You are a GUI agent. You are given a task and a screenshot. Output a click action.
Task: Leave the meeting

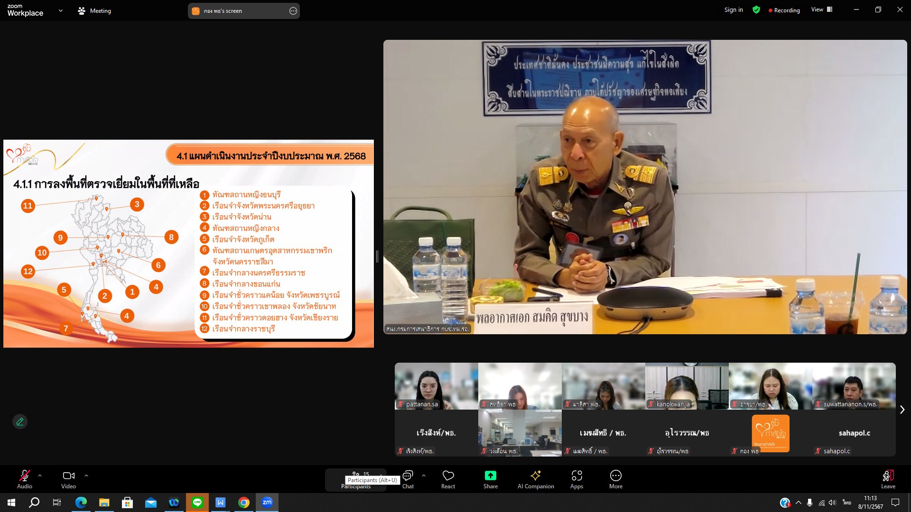[x=888, y=478]
